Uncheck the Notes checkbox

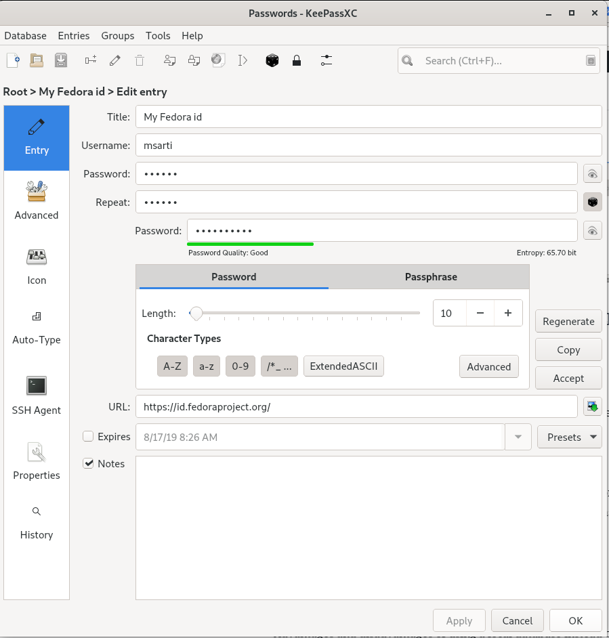[88, 464]
